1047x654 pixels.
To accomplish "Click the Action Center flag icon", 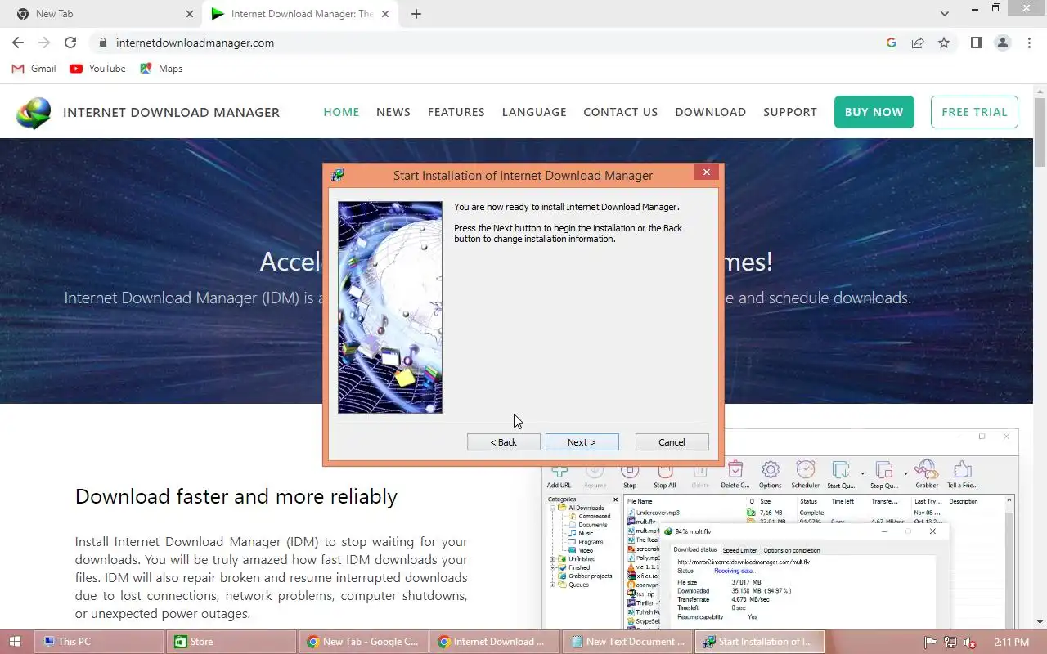I will 930,642.
